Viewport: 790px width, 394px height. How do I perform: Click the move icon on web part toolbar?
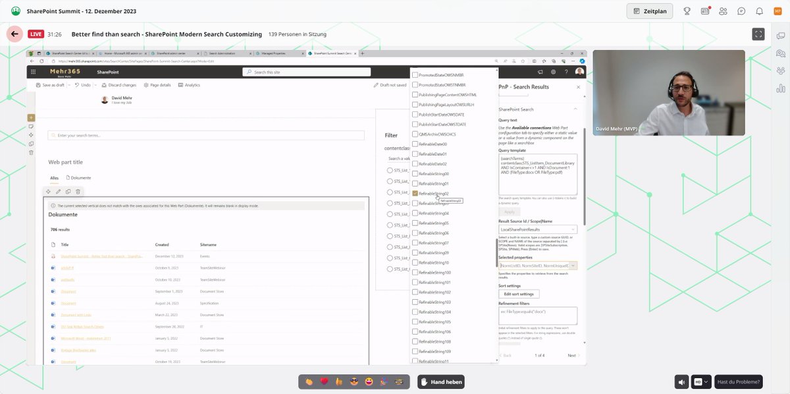tap(48, 192)
